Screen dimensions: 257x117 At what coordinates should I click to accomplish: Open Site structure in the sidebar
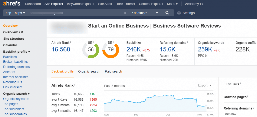coord(14,39)
